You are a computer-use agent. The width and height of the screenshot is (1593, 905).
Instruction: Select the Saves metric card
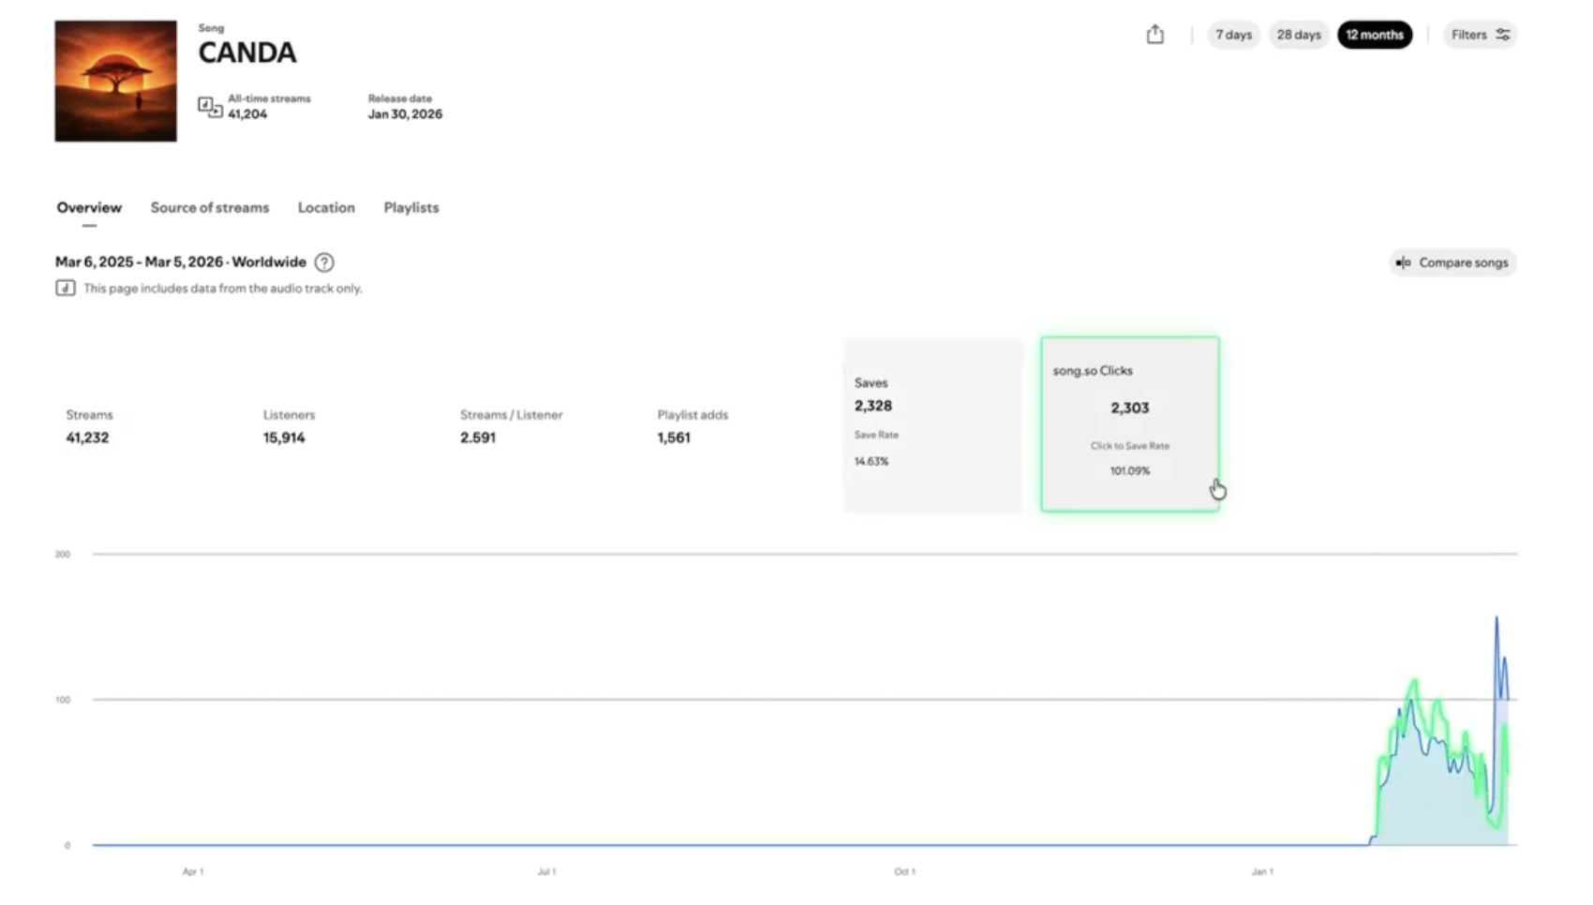[932, 424]
